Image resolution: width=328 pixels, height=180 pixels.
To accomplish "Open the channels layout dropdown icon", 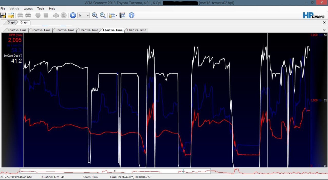I will (x=113, y=15).
